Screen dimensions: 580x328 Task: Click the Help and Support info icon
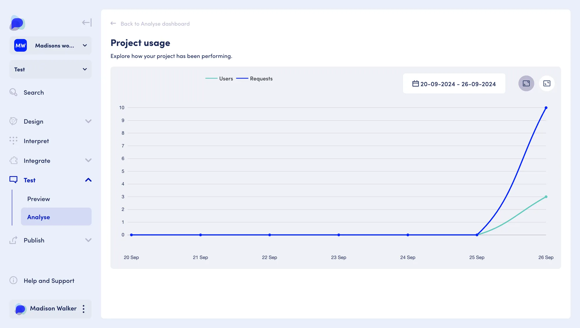(13, 280)
